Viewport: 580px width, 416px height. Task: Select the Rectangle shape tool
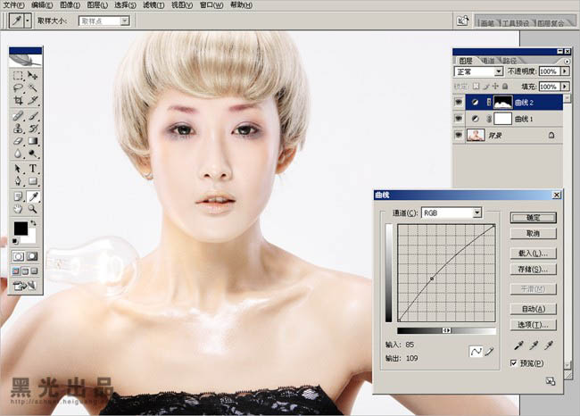click(32, 181)
